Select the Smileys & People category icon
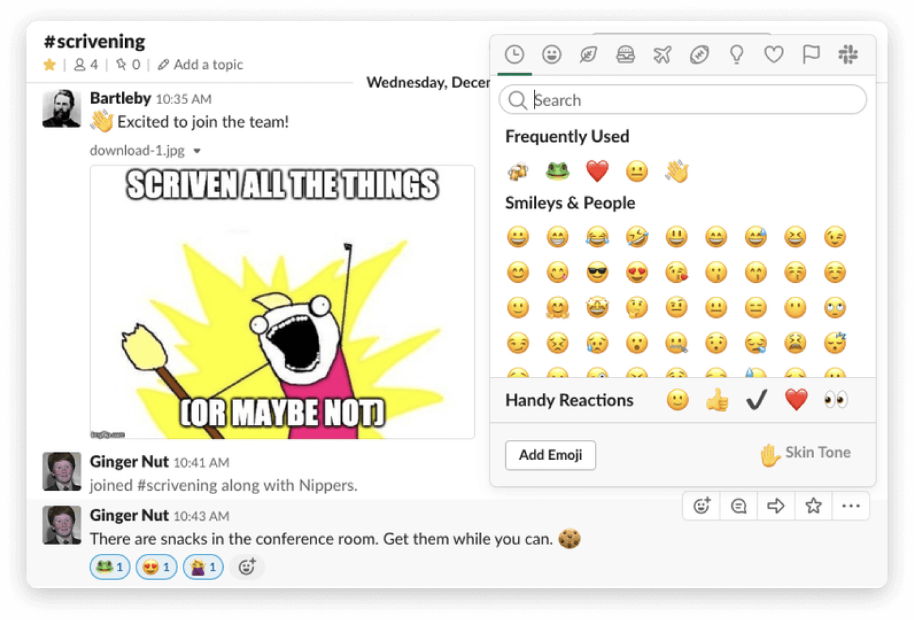This screenshot has height=620, width=914. tap(552, 54)
